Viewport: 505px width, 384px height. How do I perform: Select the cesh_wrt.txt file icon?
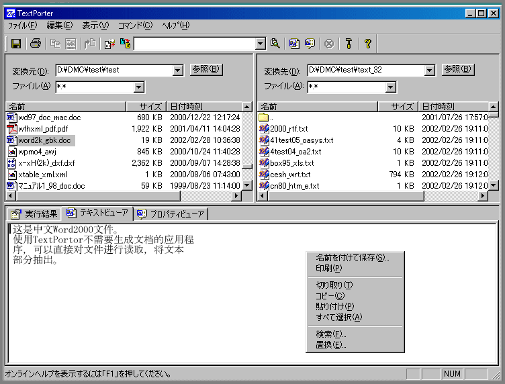[x=264, y=175]
